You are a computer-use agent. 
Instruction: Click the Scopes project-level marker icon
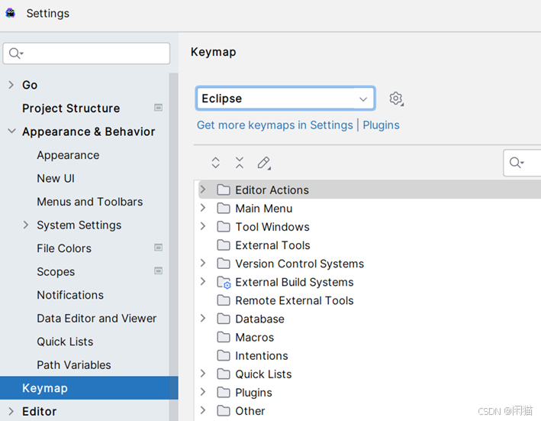[x=158, y=271]
